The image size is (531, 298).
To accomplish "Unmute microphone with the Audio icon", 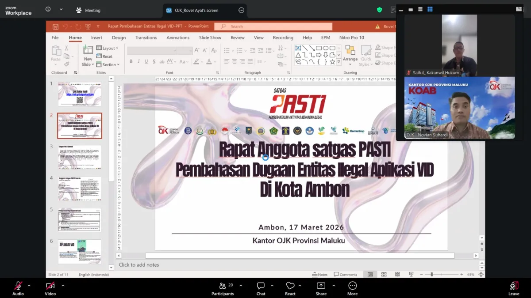I will (x=18, y=286).
